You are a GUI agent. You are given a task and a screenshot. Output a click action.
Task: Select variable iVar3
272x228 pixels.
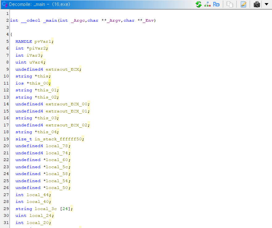pyautogui.click(x=33, y=55)
